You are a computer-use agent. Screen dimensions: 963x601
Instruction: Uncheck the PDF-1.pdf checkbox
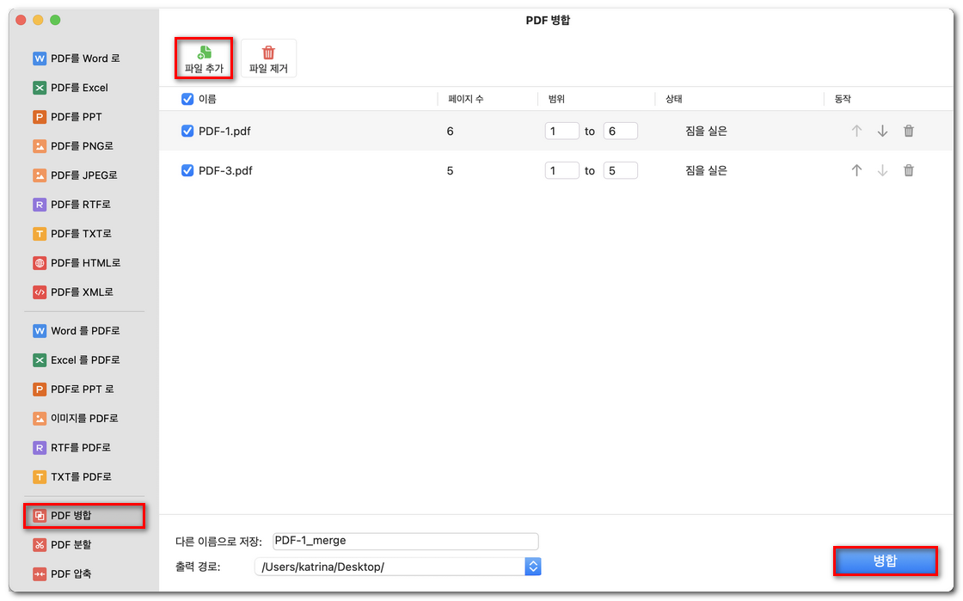pyautogui.click(x=187, y=131)
